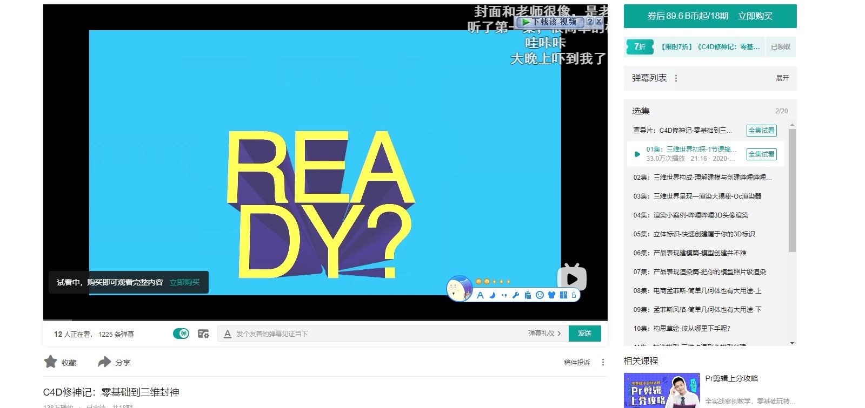The image size is (865, 408).
Task: Click the 收藏 star favorite icon
Action: (x=51, y=362)
